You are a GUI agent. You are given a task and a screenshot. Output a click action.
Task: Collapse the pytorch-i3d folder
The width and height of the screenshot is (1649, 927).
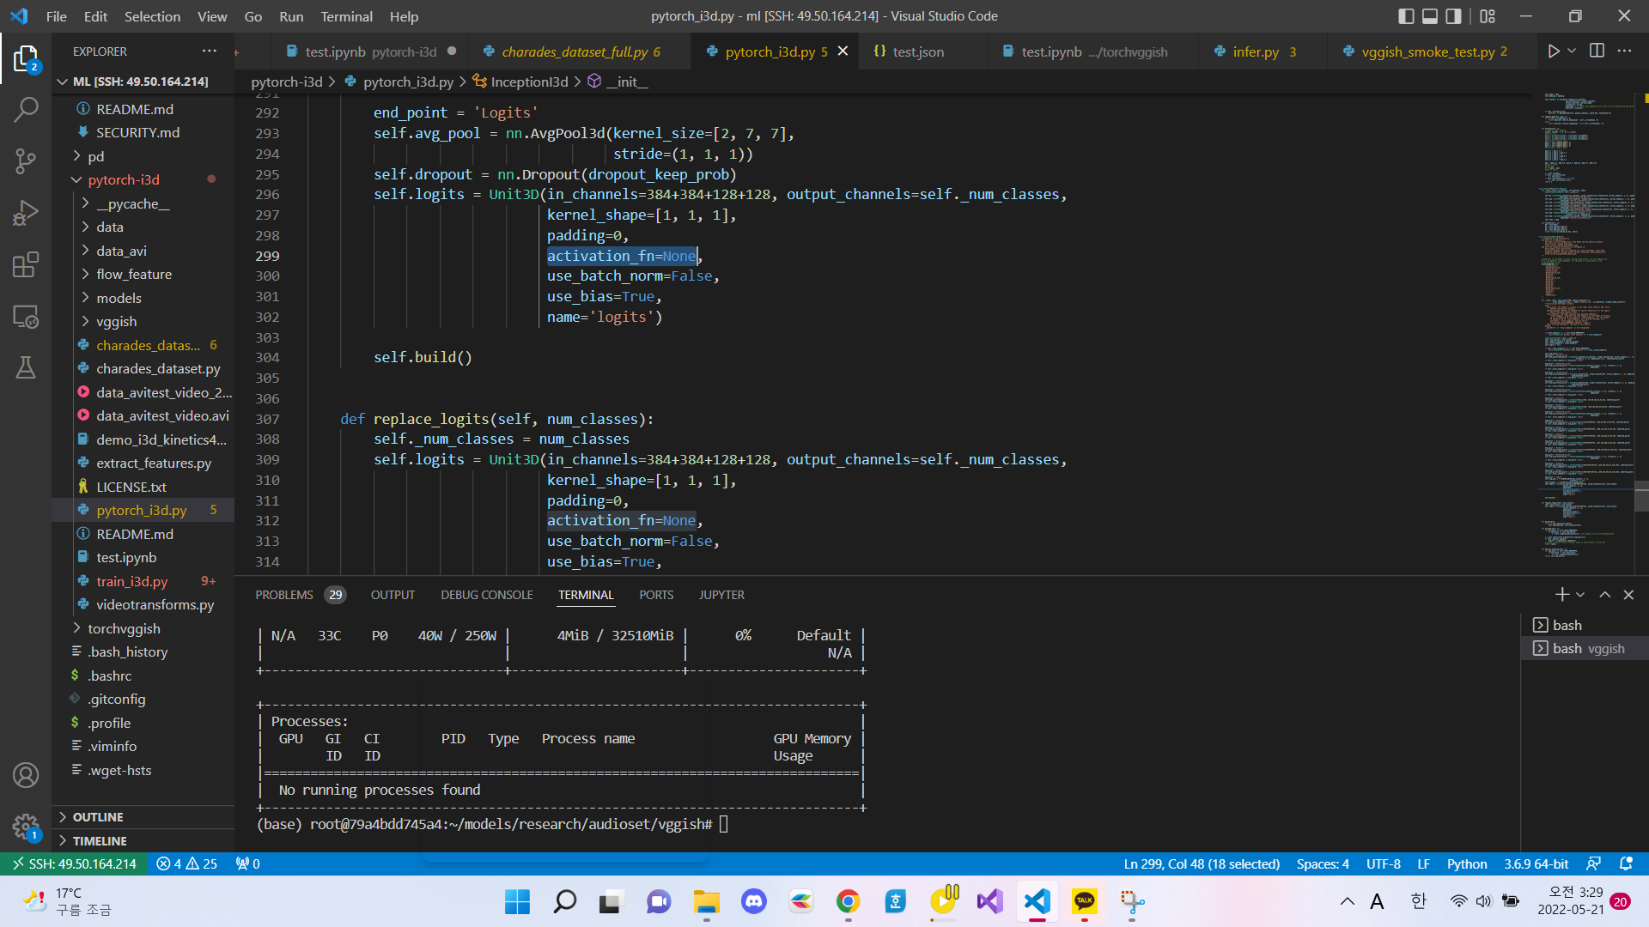click(124, 179)
